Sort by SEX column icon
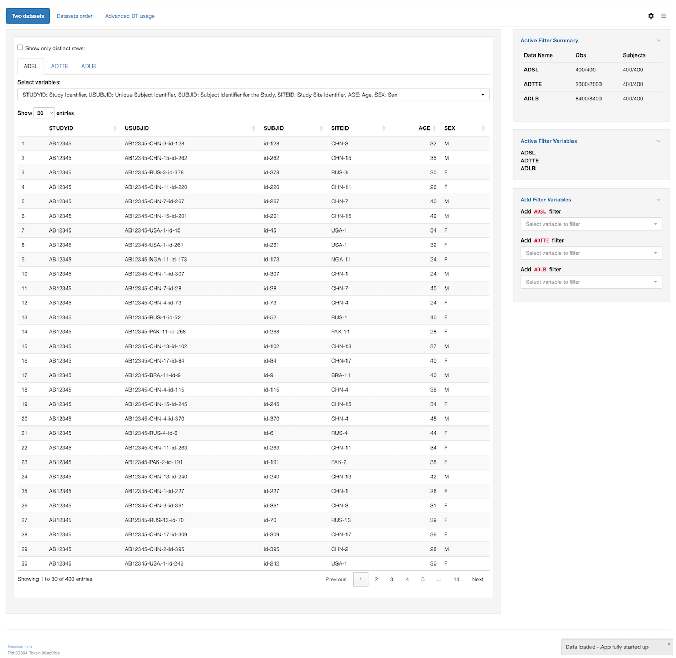Screen dimensions: 676x658 [x=483, y=128]
